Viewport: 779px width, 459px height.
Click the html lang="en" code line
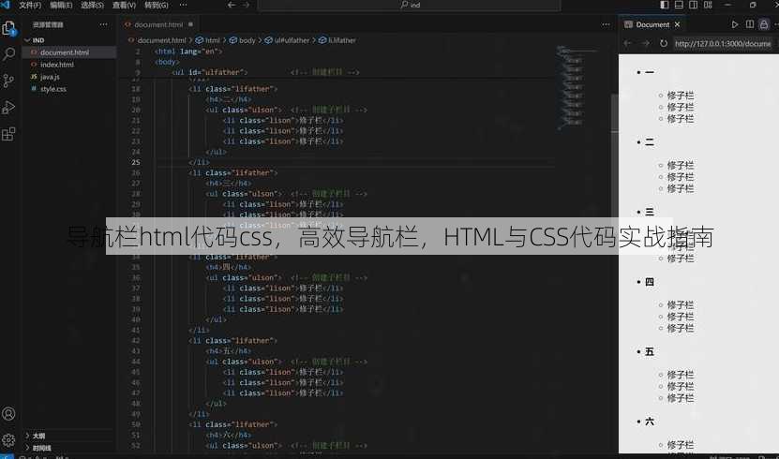pos(188,52)
